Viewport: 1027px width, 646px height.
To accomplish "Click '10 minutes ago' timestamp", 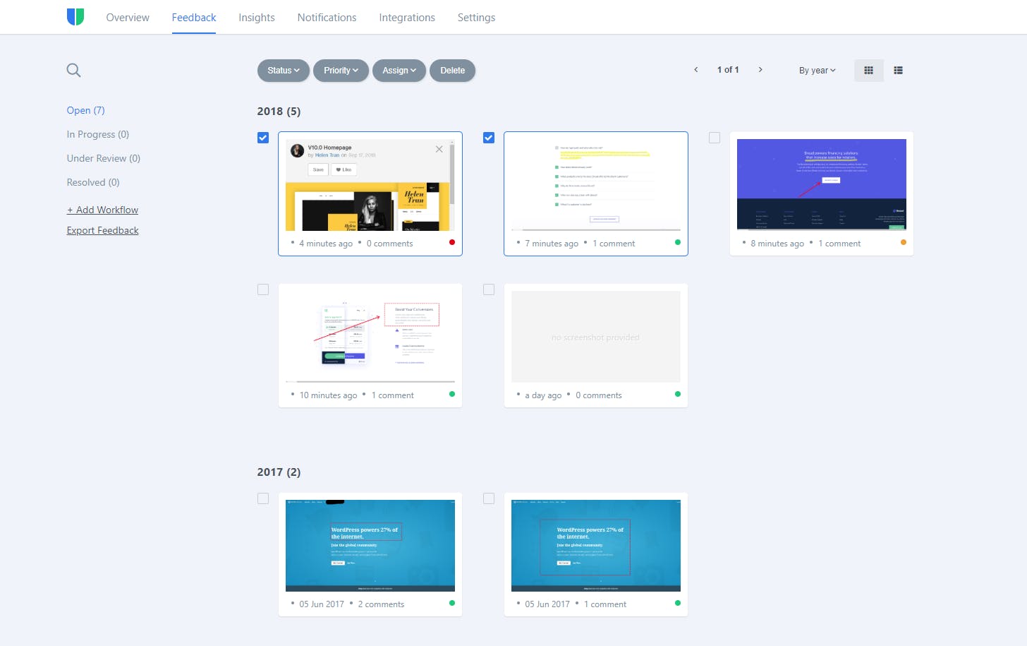I will pos(328,395).
